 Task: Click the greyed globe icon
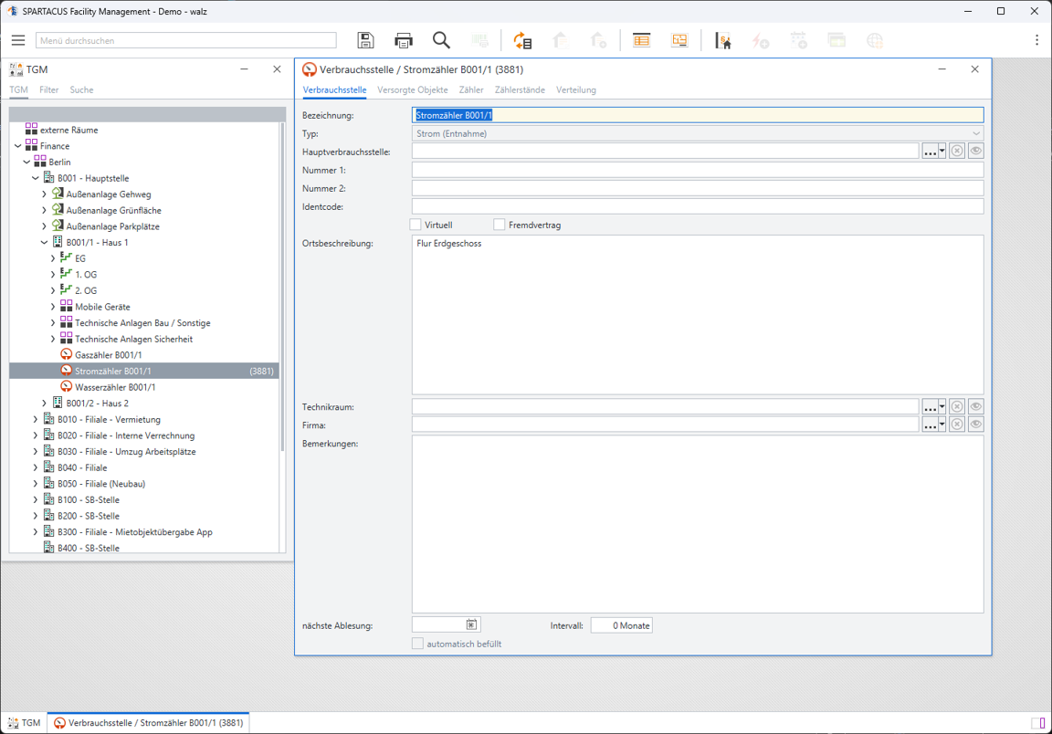875,40
